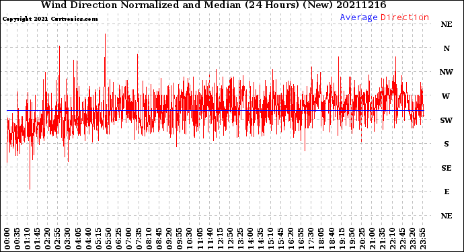Viewport: 464px width, 252px height.
Task: Click the 19:15 time axis label
Action: pyautogui.click(x=342, y=239)
